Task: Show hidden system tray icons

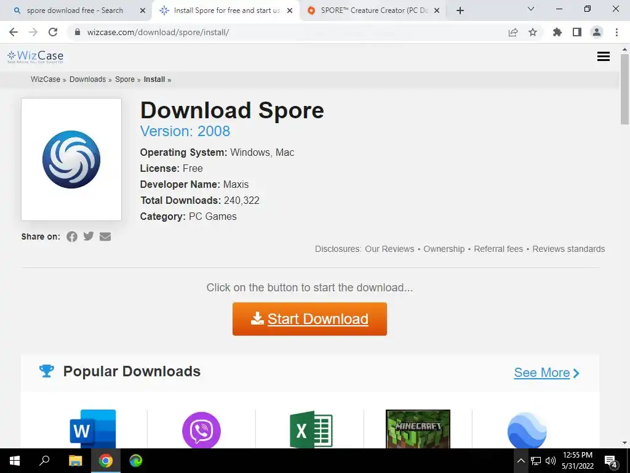Action: [520, 461]
